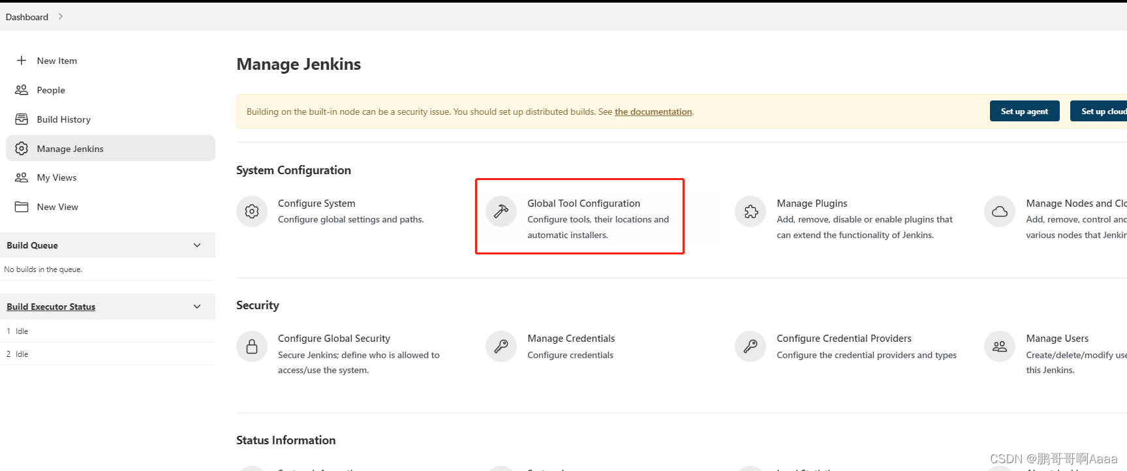Click the Configure Credential Providers key icon
This screenshot has width=1127, height=471.
click(750, 346)
